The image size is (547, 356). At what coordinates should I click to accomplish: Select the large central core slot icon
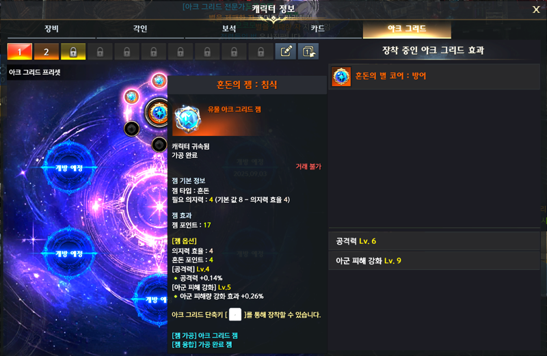[x=157, y=113]
